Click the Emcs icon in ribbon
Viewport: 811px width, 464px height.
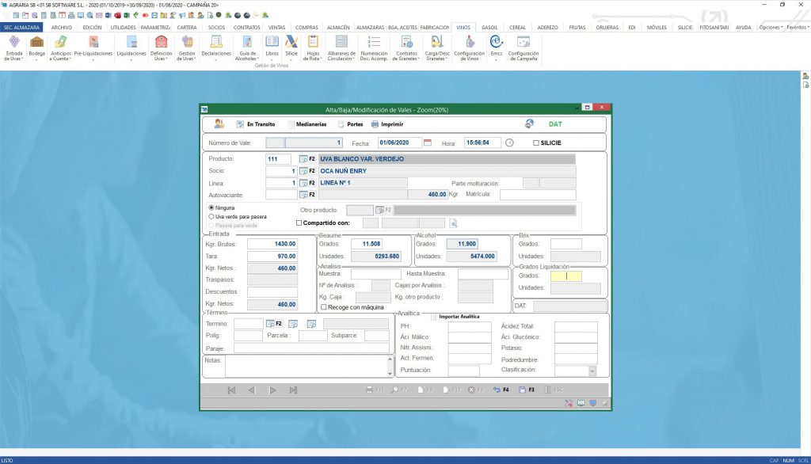[496, 42]
